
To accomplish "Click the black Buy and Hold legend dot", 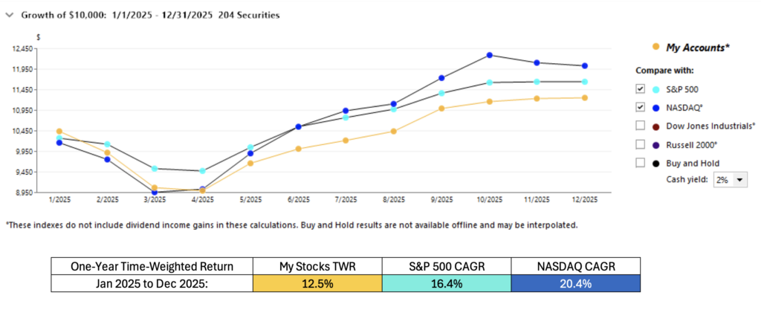I will pos(654,163).
